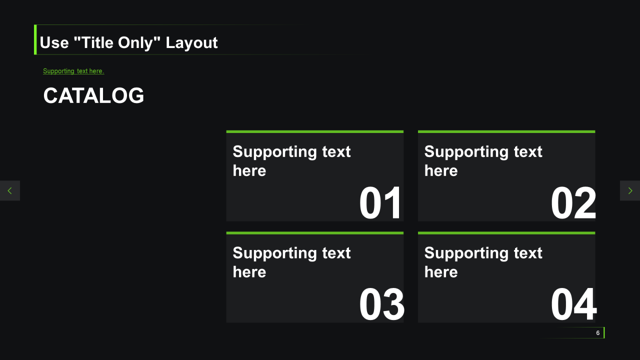The image size is (640, 360).
Task: Open the green 'Supporting text here.' link
Action: point(73,71)
